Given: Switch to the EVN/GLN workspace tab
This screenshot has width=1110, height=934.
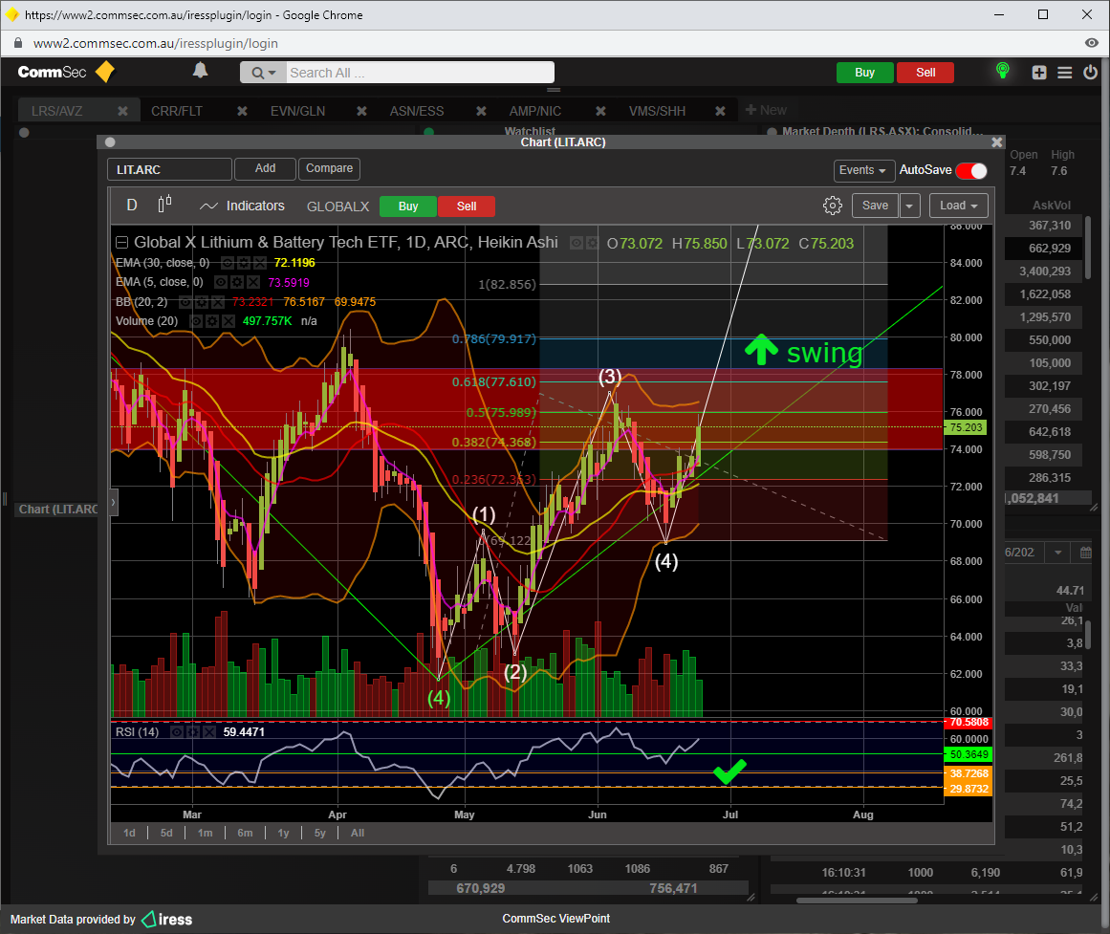Looking at the screenshot, I should [x=298, y=111].
